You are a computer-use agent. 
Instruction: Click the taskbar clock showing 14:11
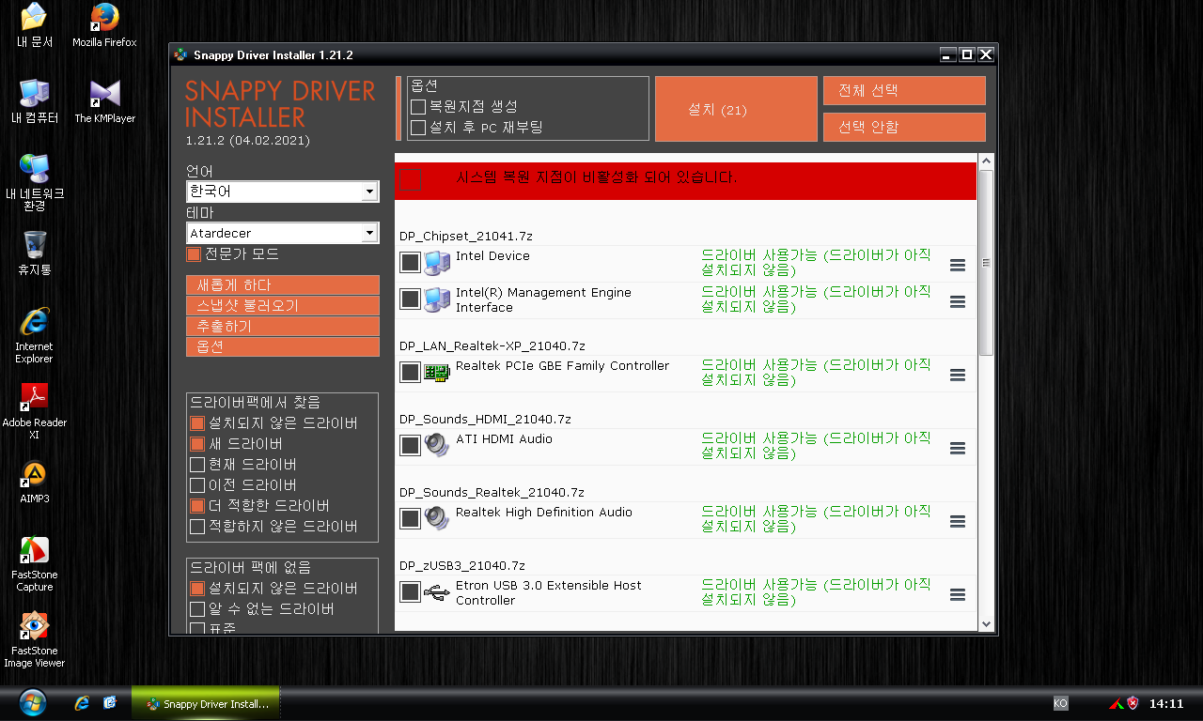[x=1166, y=703]
